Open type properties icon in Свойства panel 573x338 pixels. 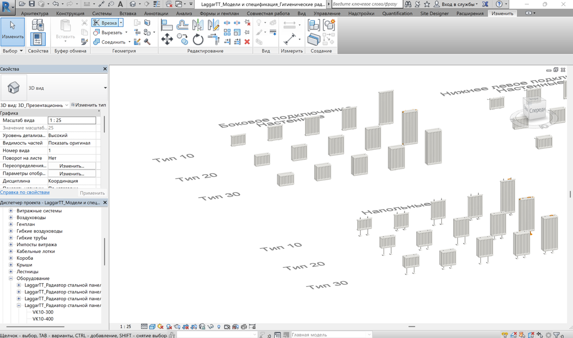click(37, 25)
